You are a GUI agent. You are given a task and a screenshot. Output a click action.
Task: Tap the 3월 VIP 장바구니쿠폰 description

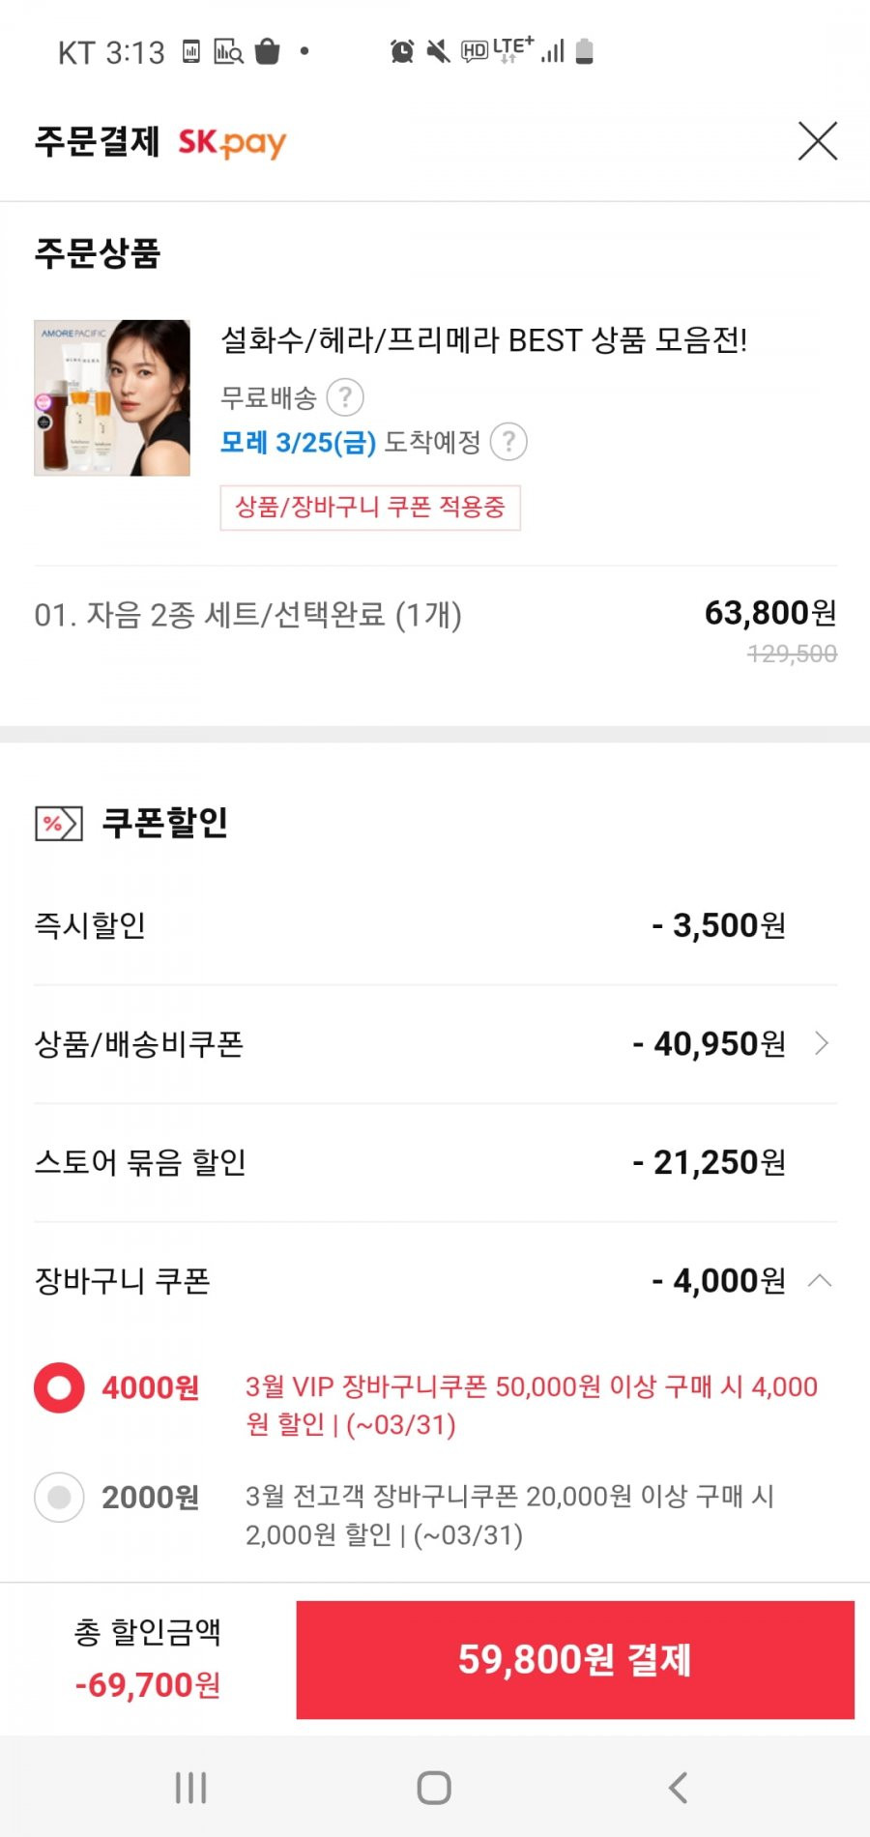(532, 1406)
